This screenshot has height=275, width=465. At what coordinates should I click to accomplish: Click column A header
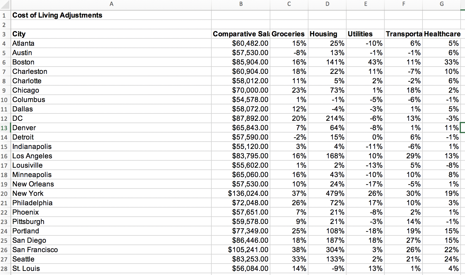(111, 4)
